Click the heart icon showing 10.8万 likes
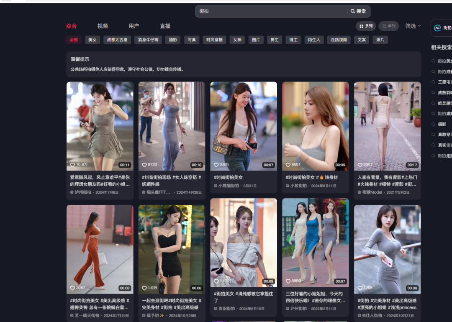The width and height of the screenshot is (452, 322). 72,165
